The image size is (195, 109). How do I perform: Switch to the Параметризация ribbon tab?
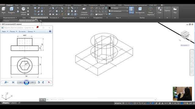pos(57,5)
